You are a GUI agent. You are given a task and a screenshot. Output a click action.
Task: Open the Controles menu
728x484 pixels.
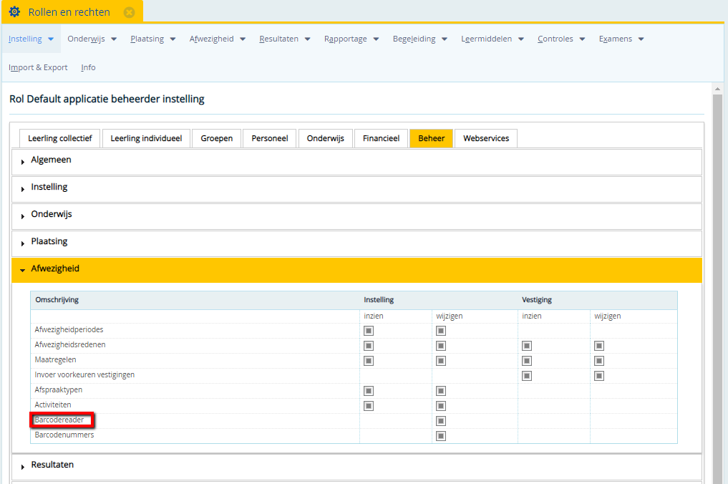pos(561,39)
